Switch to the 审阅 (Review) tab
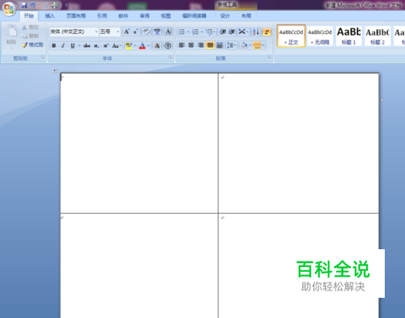The height and width of the screenshot is (318, 405). 145,16
